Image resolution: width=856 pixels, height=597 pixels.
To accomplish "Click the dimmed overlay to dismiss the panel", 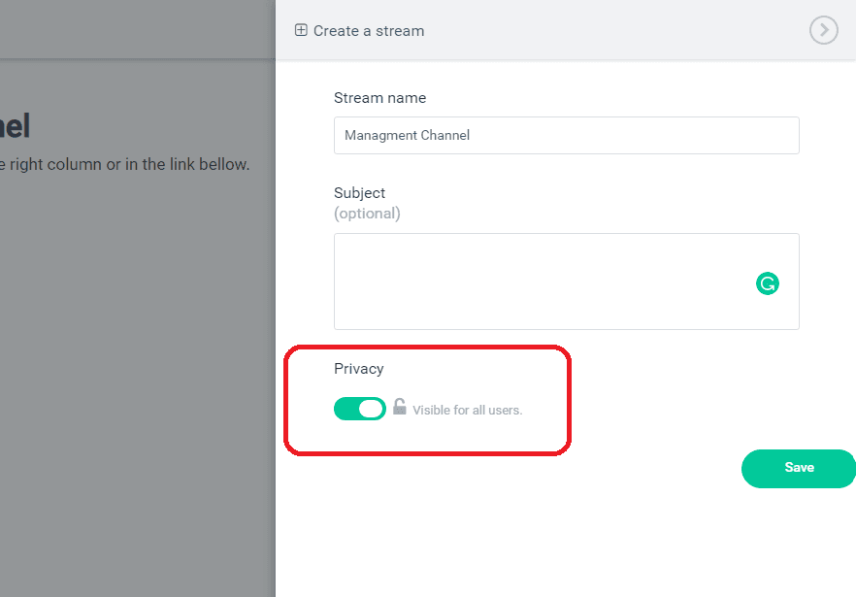I will (136, 388).
